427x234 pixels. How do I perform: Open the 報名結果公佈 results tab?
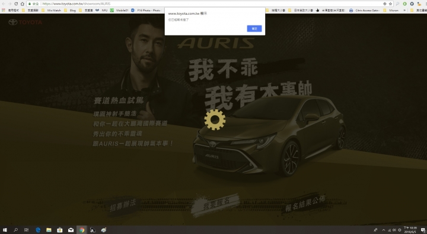click(305, 203)
